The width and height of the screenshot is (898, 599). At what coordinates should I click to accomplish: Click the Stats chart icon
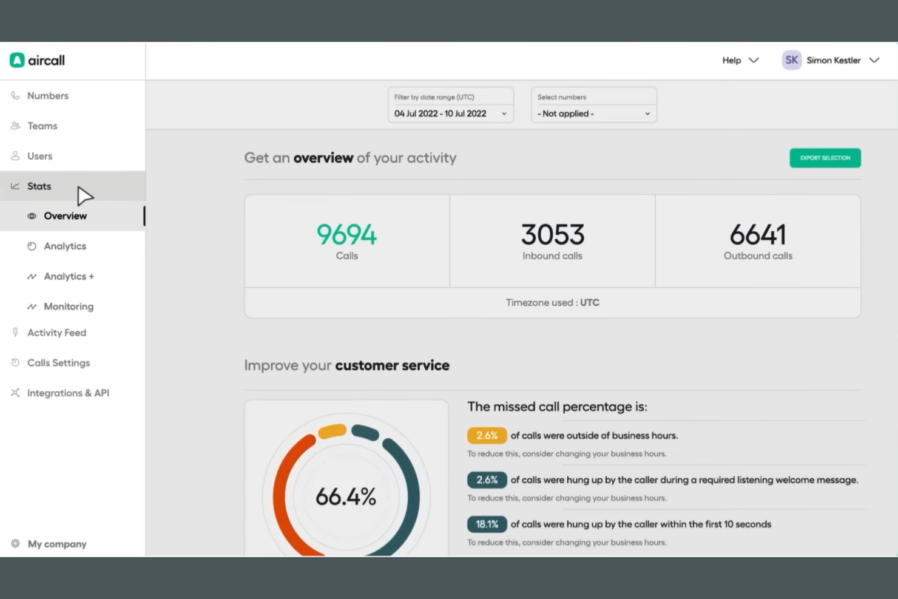point(15,186)
